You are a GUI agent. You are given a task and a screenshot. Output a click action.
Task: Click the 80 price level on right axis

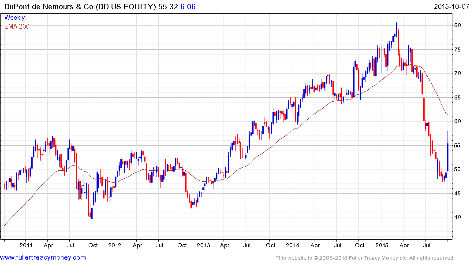[458, 26]
